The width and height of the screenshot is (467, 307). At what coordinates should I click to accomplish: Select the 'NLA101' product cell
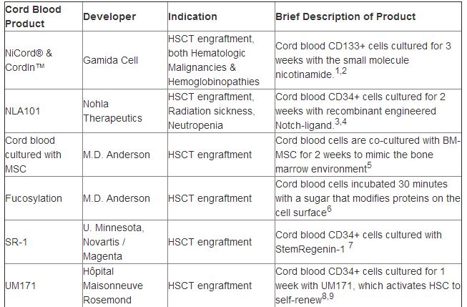22,111
